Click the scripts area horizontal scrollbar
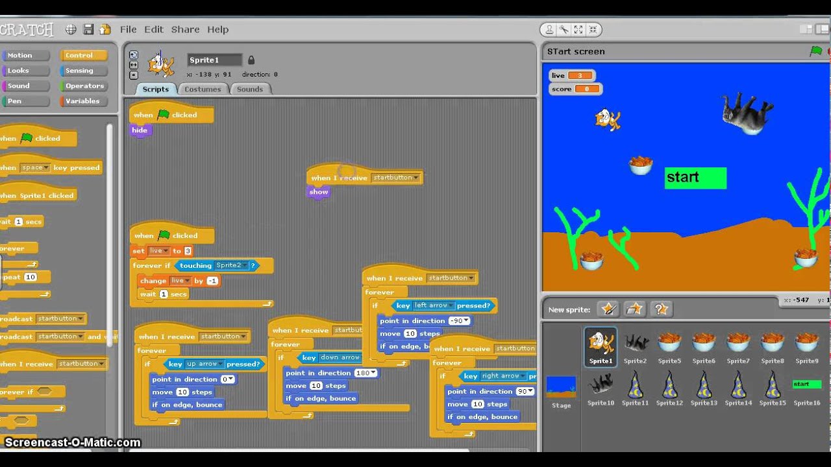Image resolution: width=831 pixels, height=467 pixels. pos(299,449)
